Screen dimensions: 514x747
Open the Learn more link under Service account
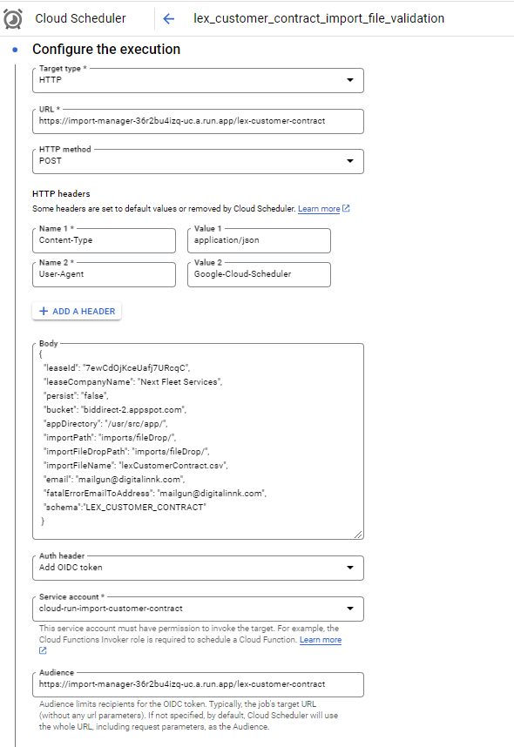pyautogui.click(x=321, y=640)
